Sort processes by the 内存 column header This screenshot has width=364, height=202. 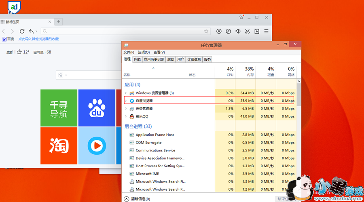coord(250,75)
